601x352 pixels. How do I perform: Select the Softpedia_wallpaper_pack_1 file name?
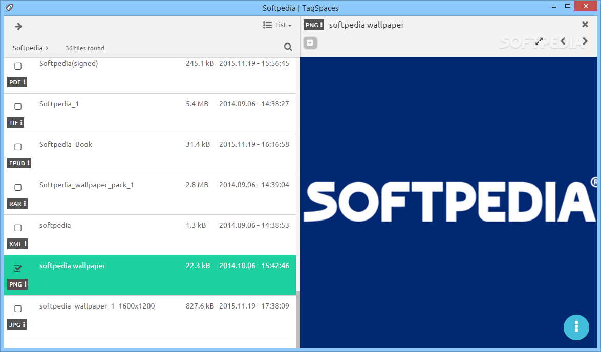[x=87, y=185]
